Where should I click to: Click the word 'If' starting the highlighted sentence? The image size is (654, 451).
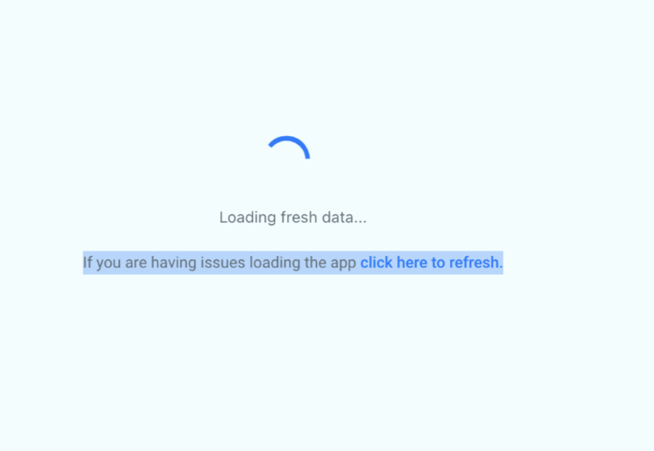tap(87, 263)
